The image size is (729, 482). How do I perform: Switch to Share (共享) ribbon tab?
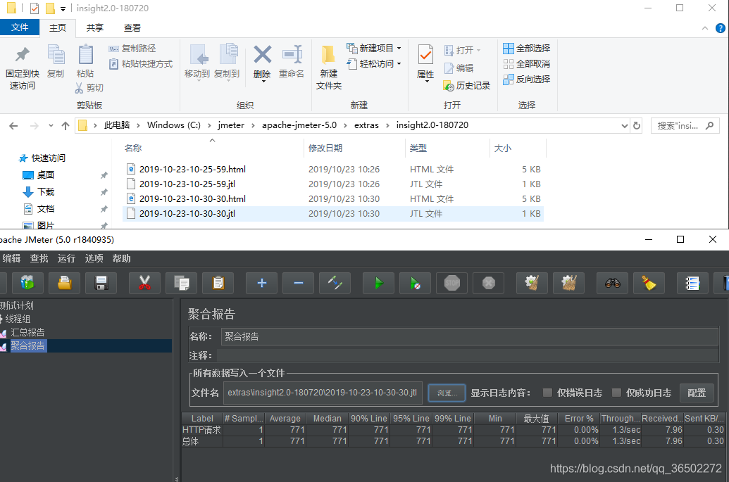pos(95,28)
